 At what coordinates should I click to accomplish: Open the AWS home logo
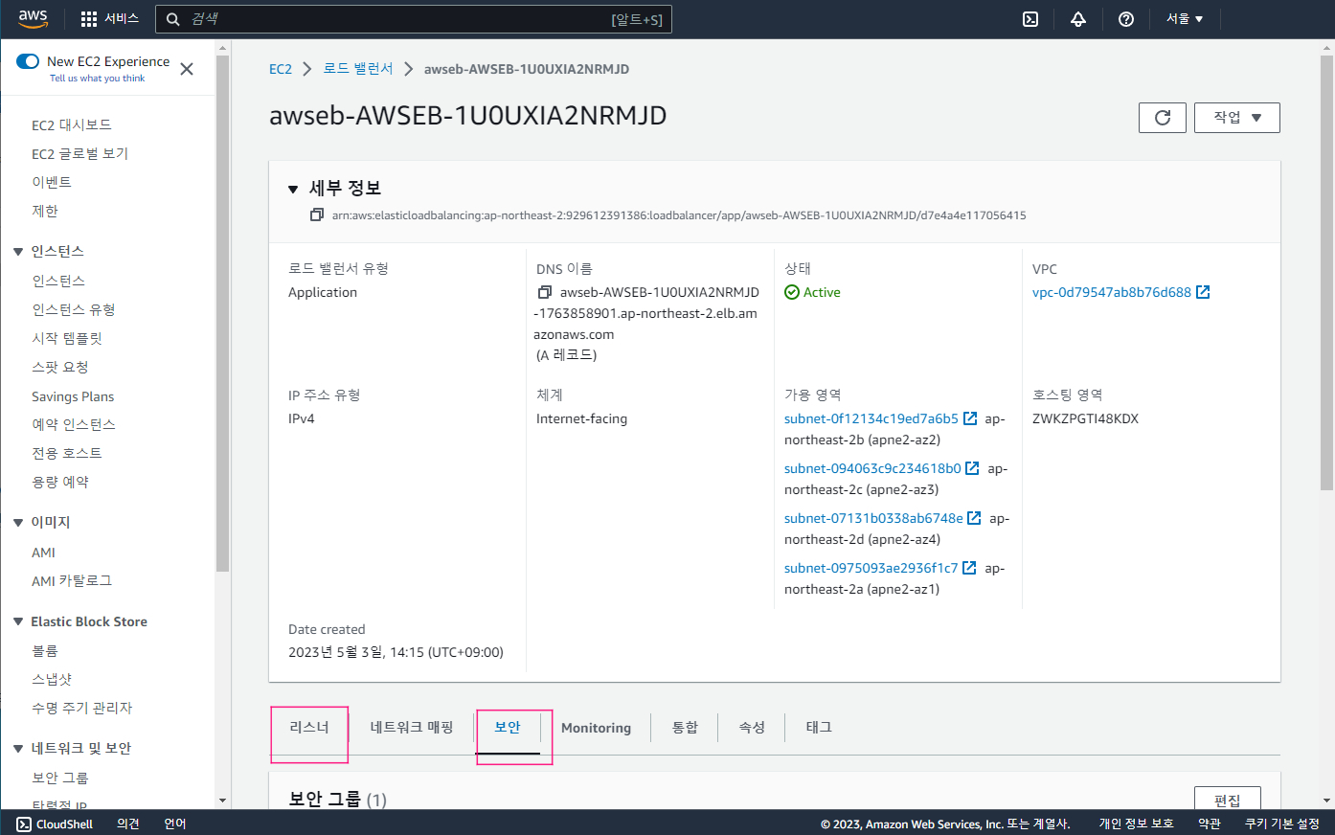point(33,18)
